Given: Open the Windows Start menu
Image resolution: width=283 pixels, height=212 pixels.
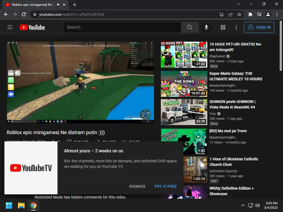Looking at the screenshot, I should click(x=9, y=205).
